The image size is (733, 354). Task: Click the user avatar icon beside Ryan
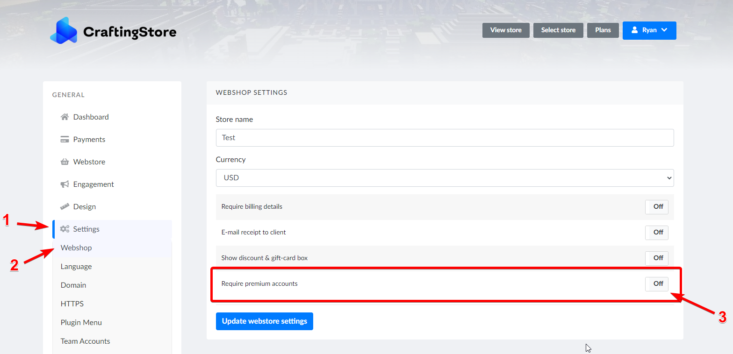634,30
